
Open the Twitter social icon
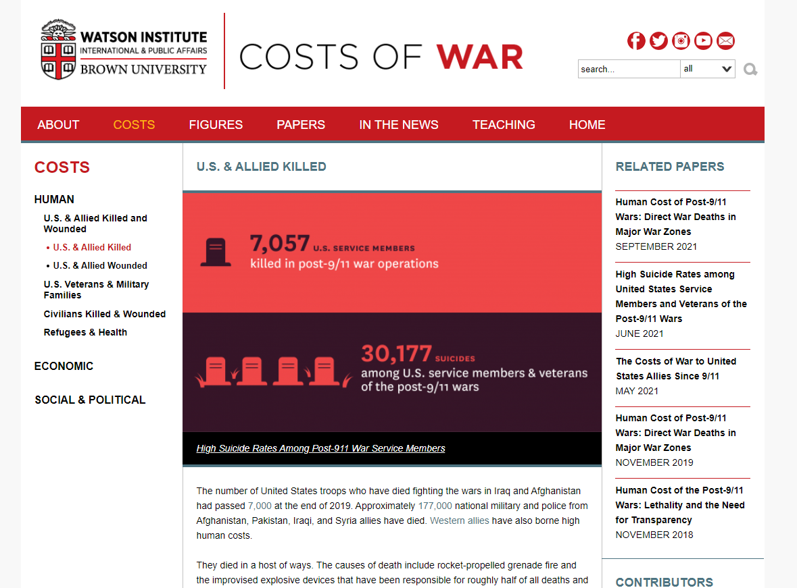click(x=658, y=41)
